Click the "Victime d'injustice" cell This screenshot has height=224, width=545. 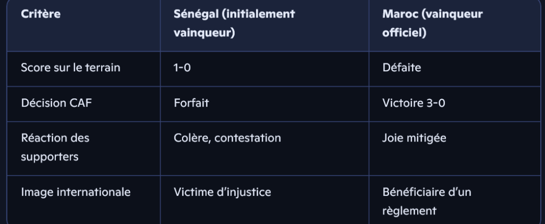(222, 192)
